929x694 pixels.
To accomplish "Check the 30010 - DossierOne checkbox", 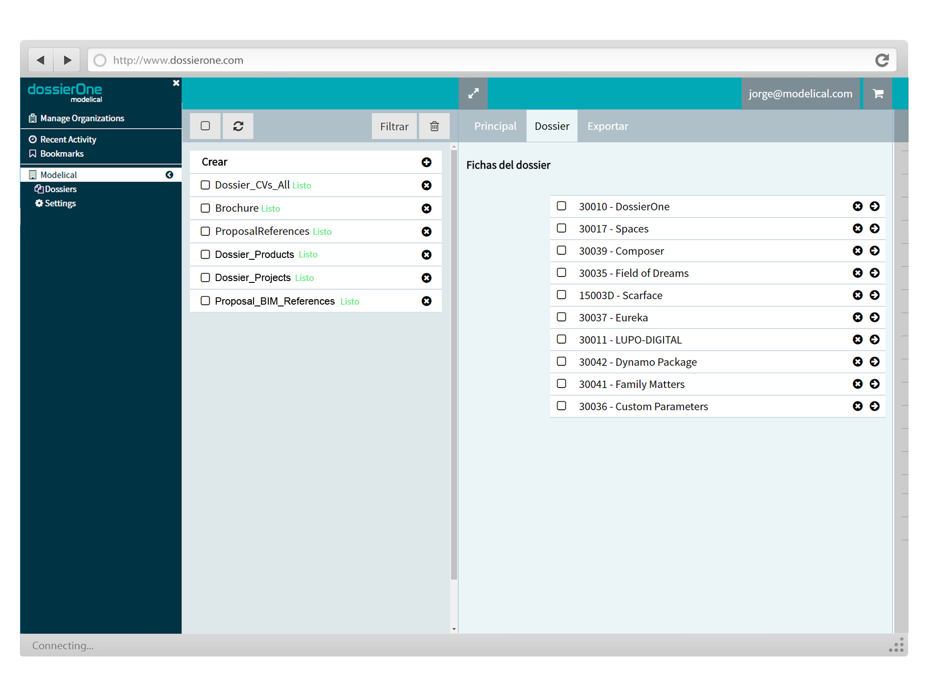I will point(562,206).
